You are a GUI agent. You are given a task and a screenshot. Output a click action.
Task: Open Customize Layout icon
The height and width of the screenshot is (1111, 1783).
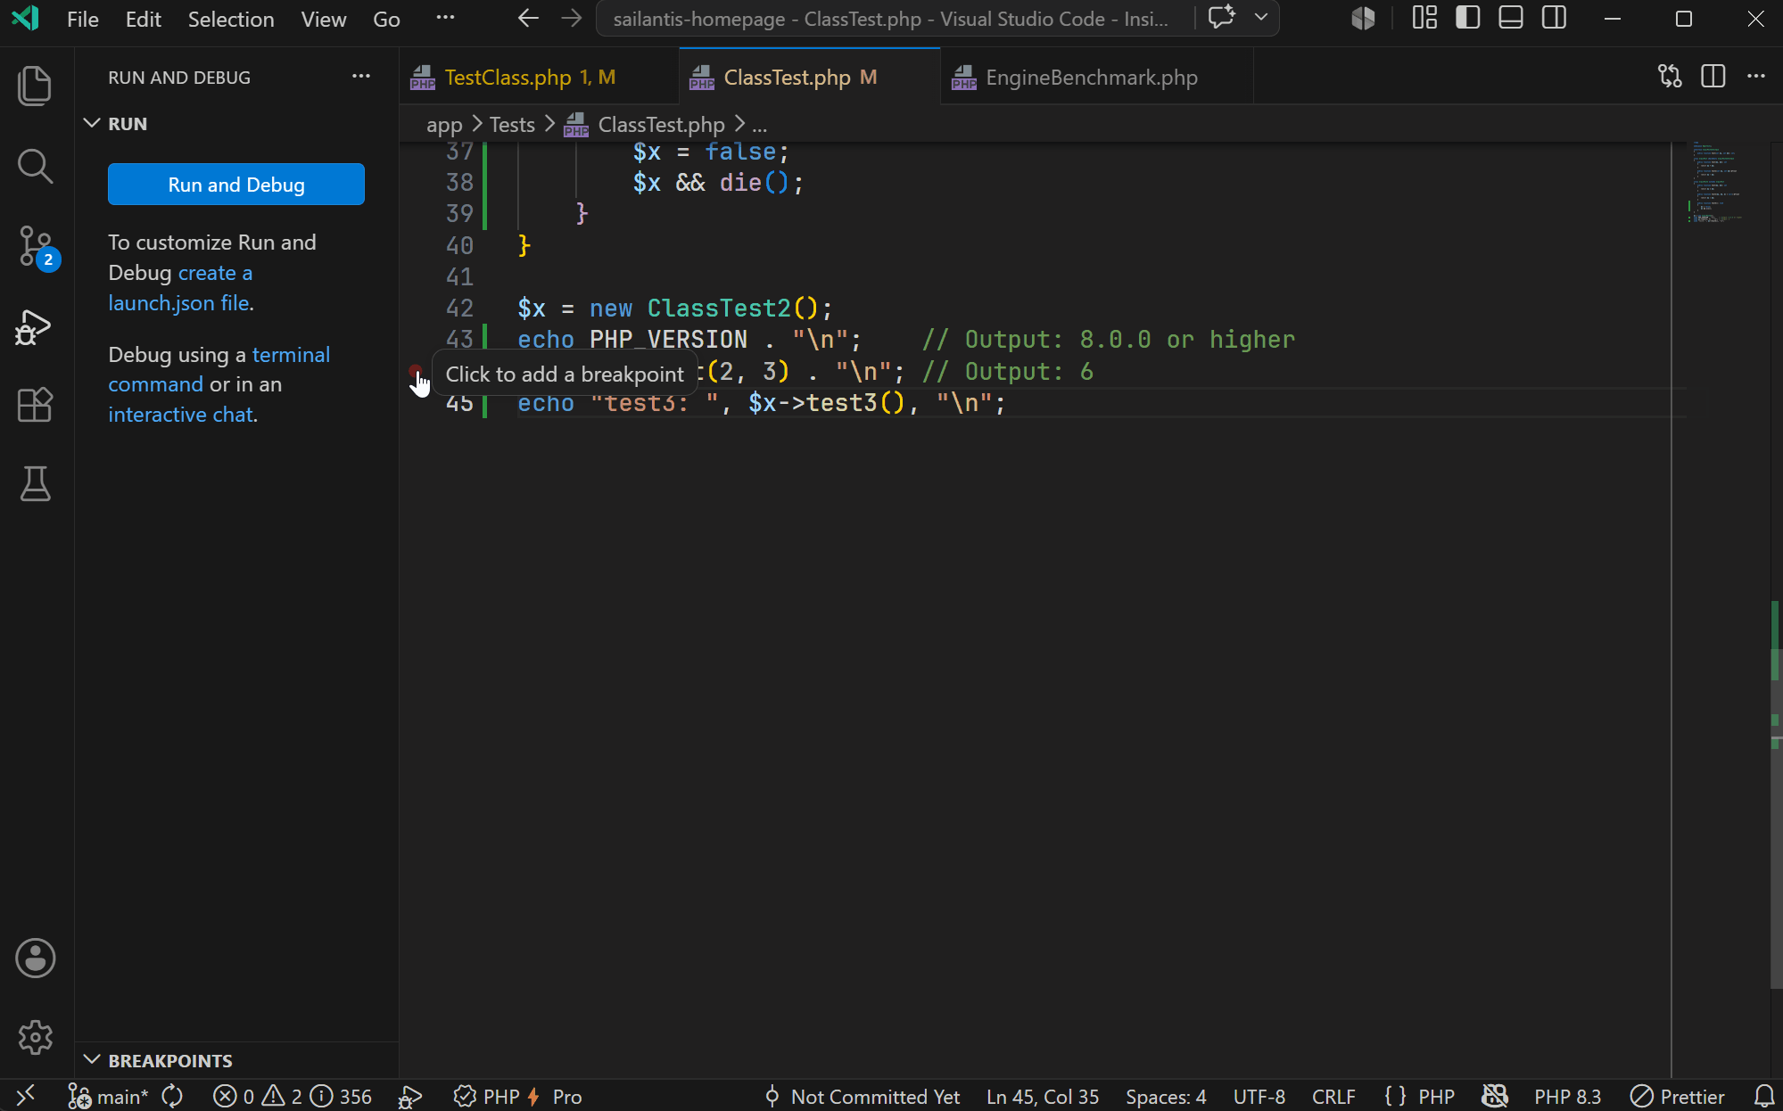pyautogui.click(x=1424, y=18)
